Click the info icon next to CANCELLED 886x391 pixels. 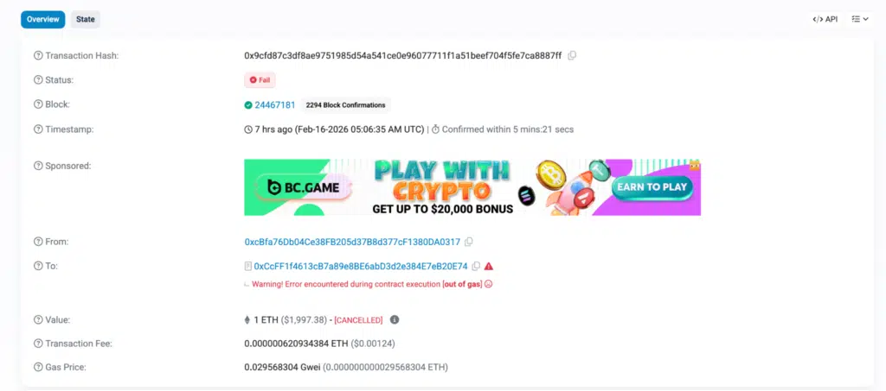395,319
